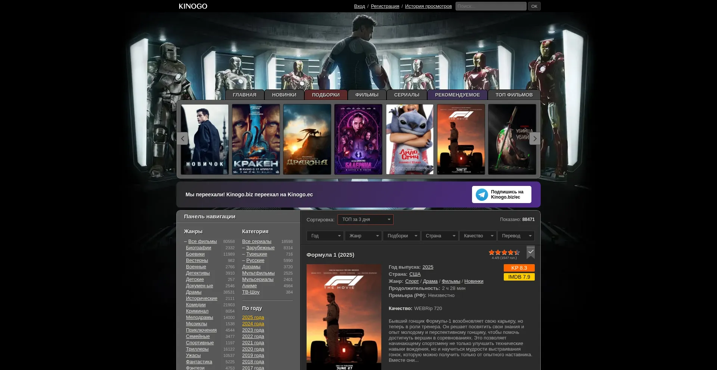Open the Комедии genre
This screenshot has height=370, width=717.
[x=196, y=305]
